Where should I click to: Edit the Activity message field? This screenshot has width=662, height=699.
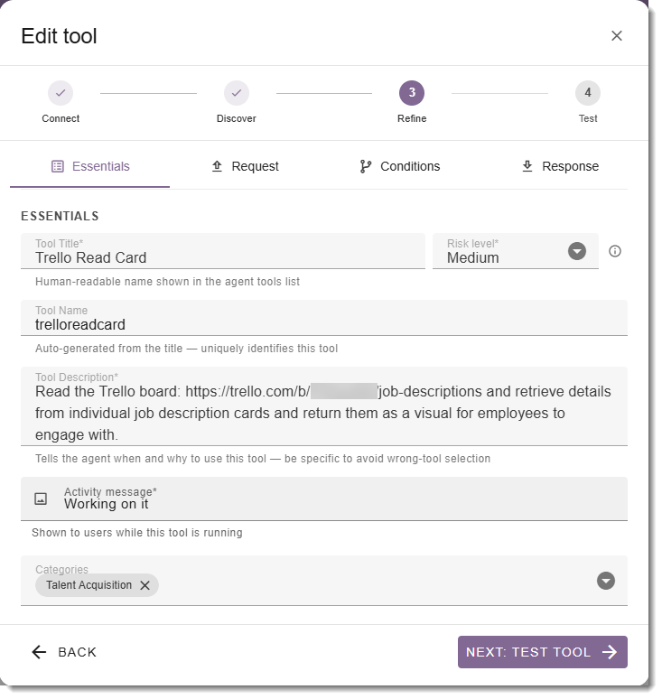click(324, 499)
